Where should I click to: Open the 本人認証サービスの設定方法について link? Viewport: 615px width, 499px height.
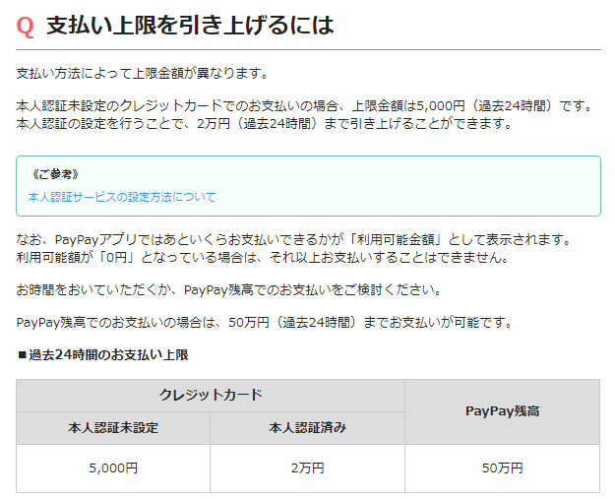(122, 197)
